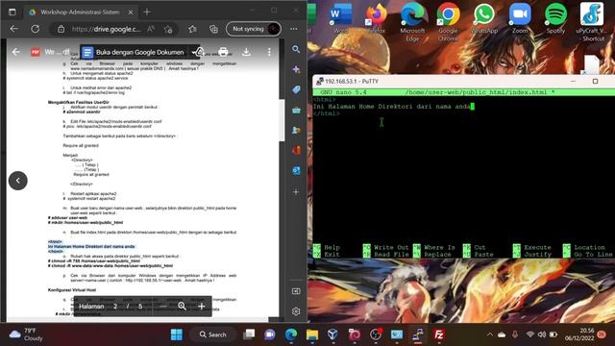Open Edge collections icon
The image size is (615, 346).
click(213, 29)
